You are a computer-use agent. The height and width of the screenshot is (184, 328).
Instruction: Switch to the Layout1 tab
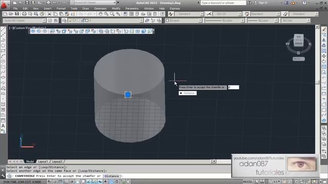pos(43,162)
